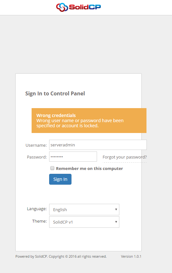Click the SolidCP logo in the header
Viewport: 172px width, 273px height.
pyautogui.click(x=79, y=7)
